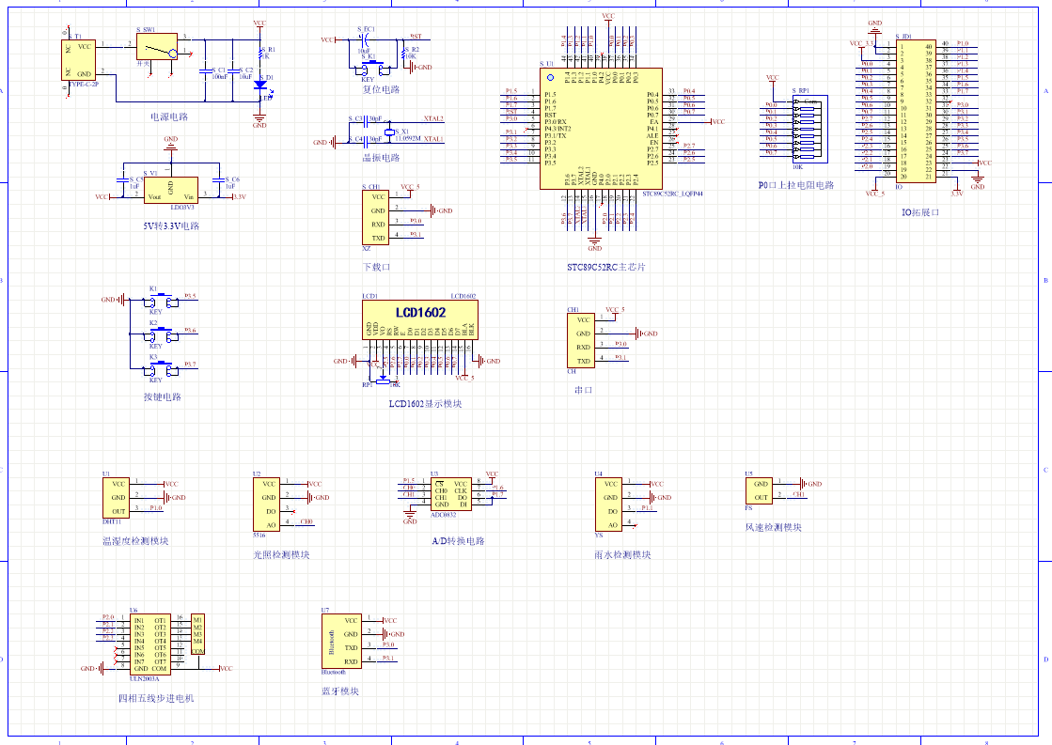Click the TYPE-C-2P power connector symbol
Screen dimensions: 1052x745
tap(79, 59)
